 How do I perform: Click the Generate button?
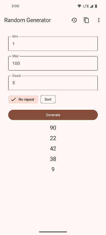tap(53, 115)
